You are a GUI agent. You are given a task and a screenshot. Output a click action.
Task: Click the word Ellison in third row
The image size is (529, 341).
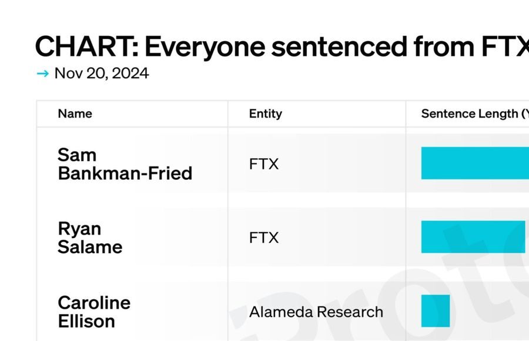click(86, 321)
